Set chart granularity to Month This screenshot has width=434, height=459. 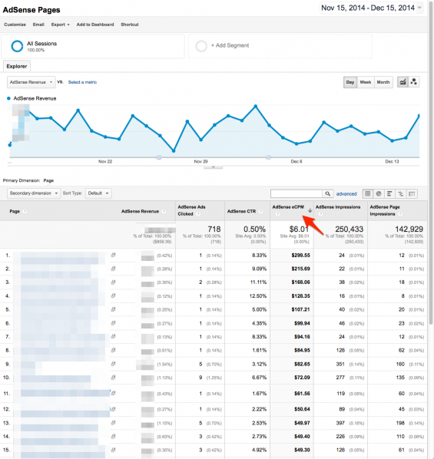click(383, 82)
